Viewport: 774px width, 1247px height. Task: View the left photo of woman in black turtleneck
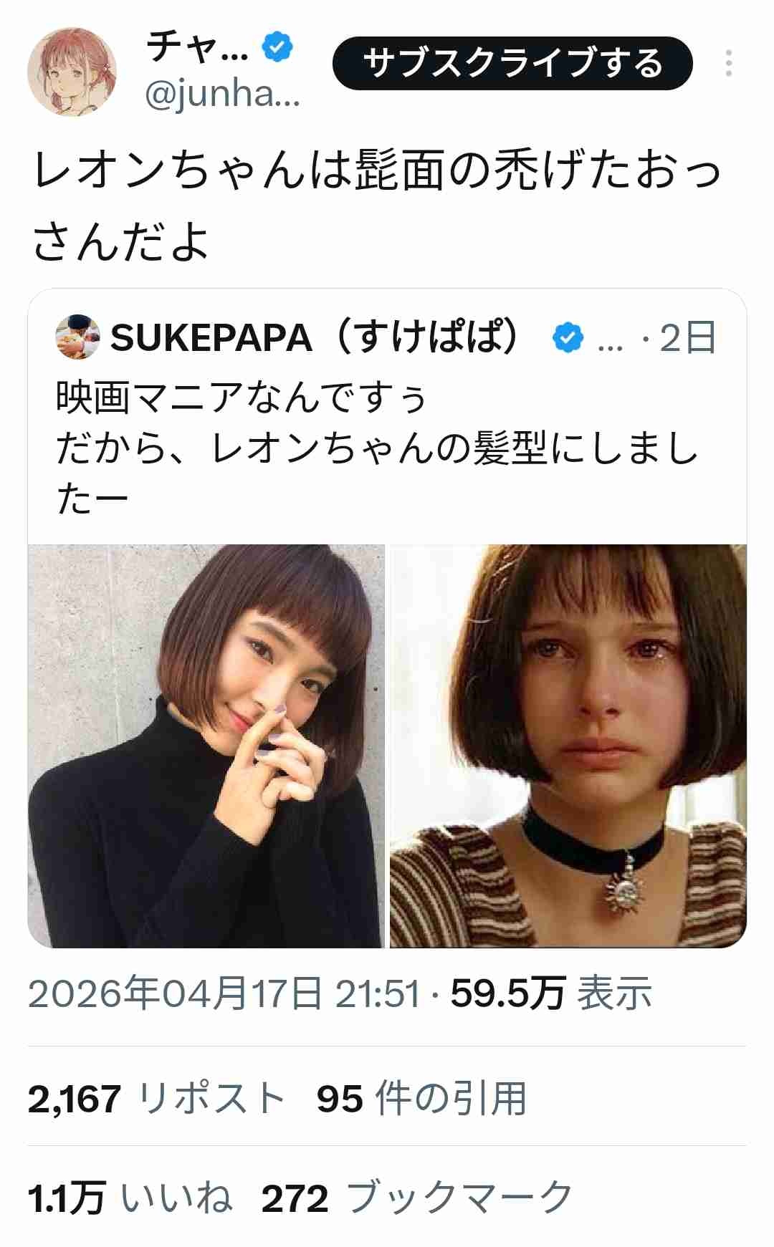pos(206,746)
